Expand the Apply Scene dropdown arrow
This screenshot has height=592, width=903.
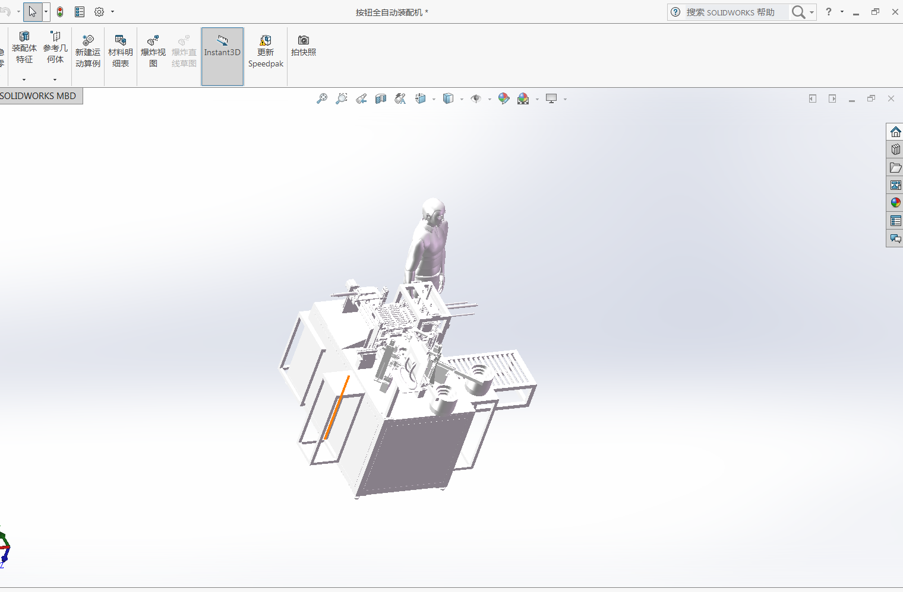(x=537, y=99)
